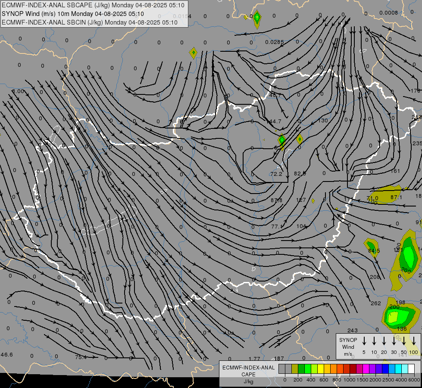
Task: Click the 0.0008 value on the map
Action: point(389,13)
